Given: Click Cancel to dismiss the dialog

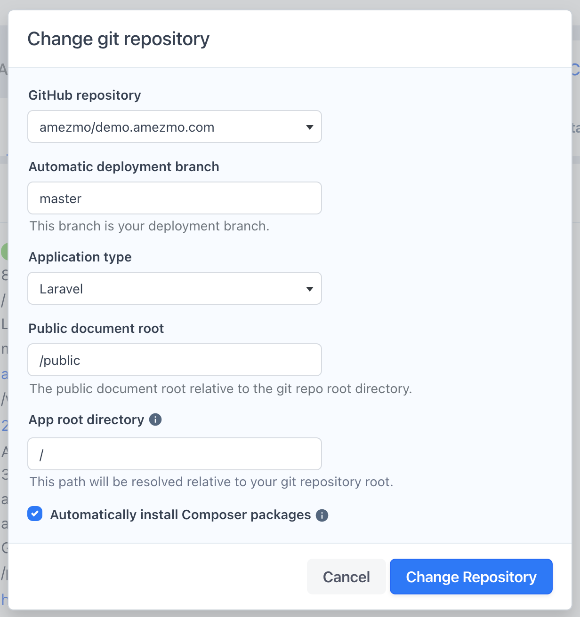Looking at the screenshot, I should pyautogui.click(x=346, y=577).
